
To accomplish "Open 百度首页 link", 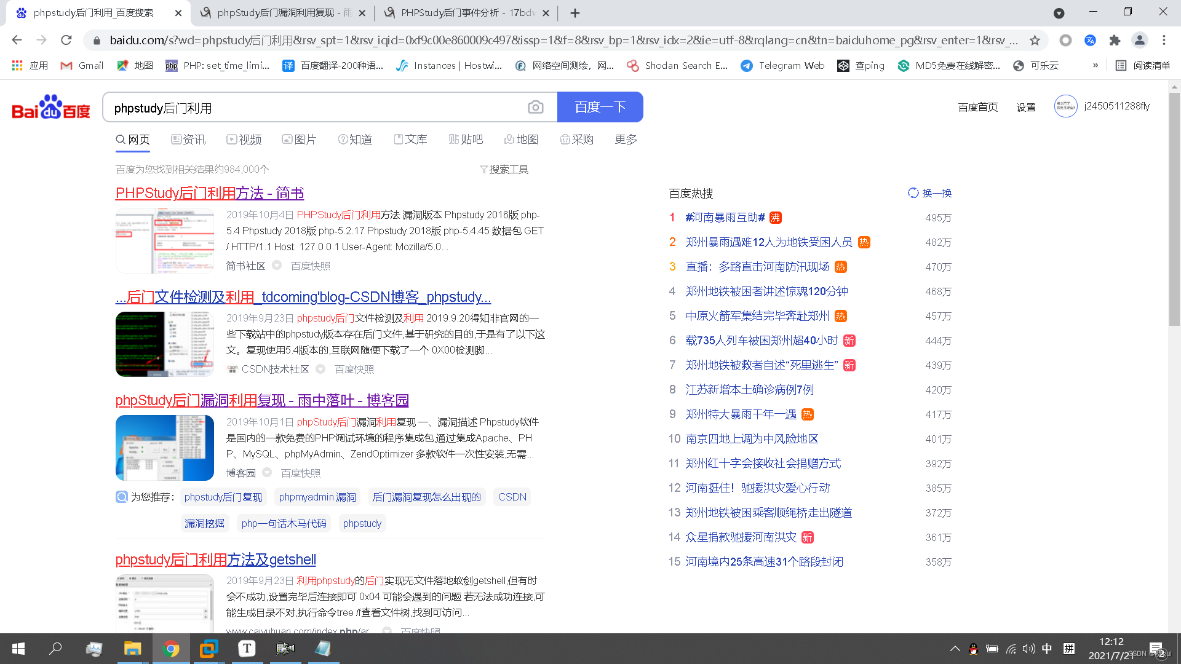I will pos(977,107).
